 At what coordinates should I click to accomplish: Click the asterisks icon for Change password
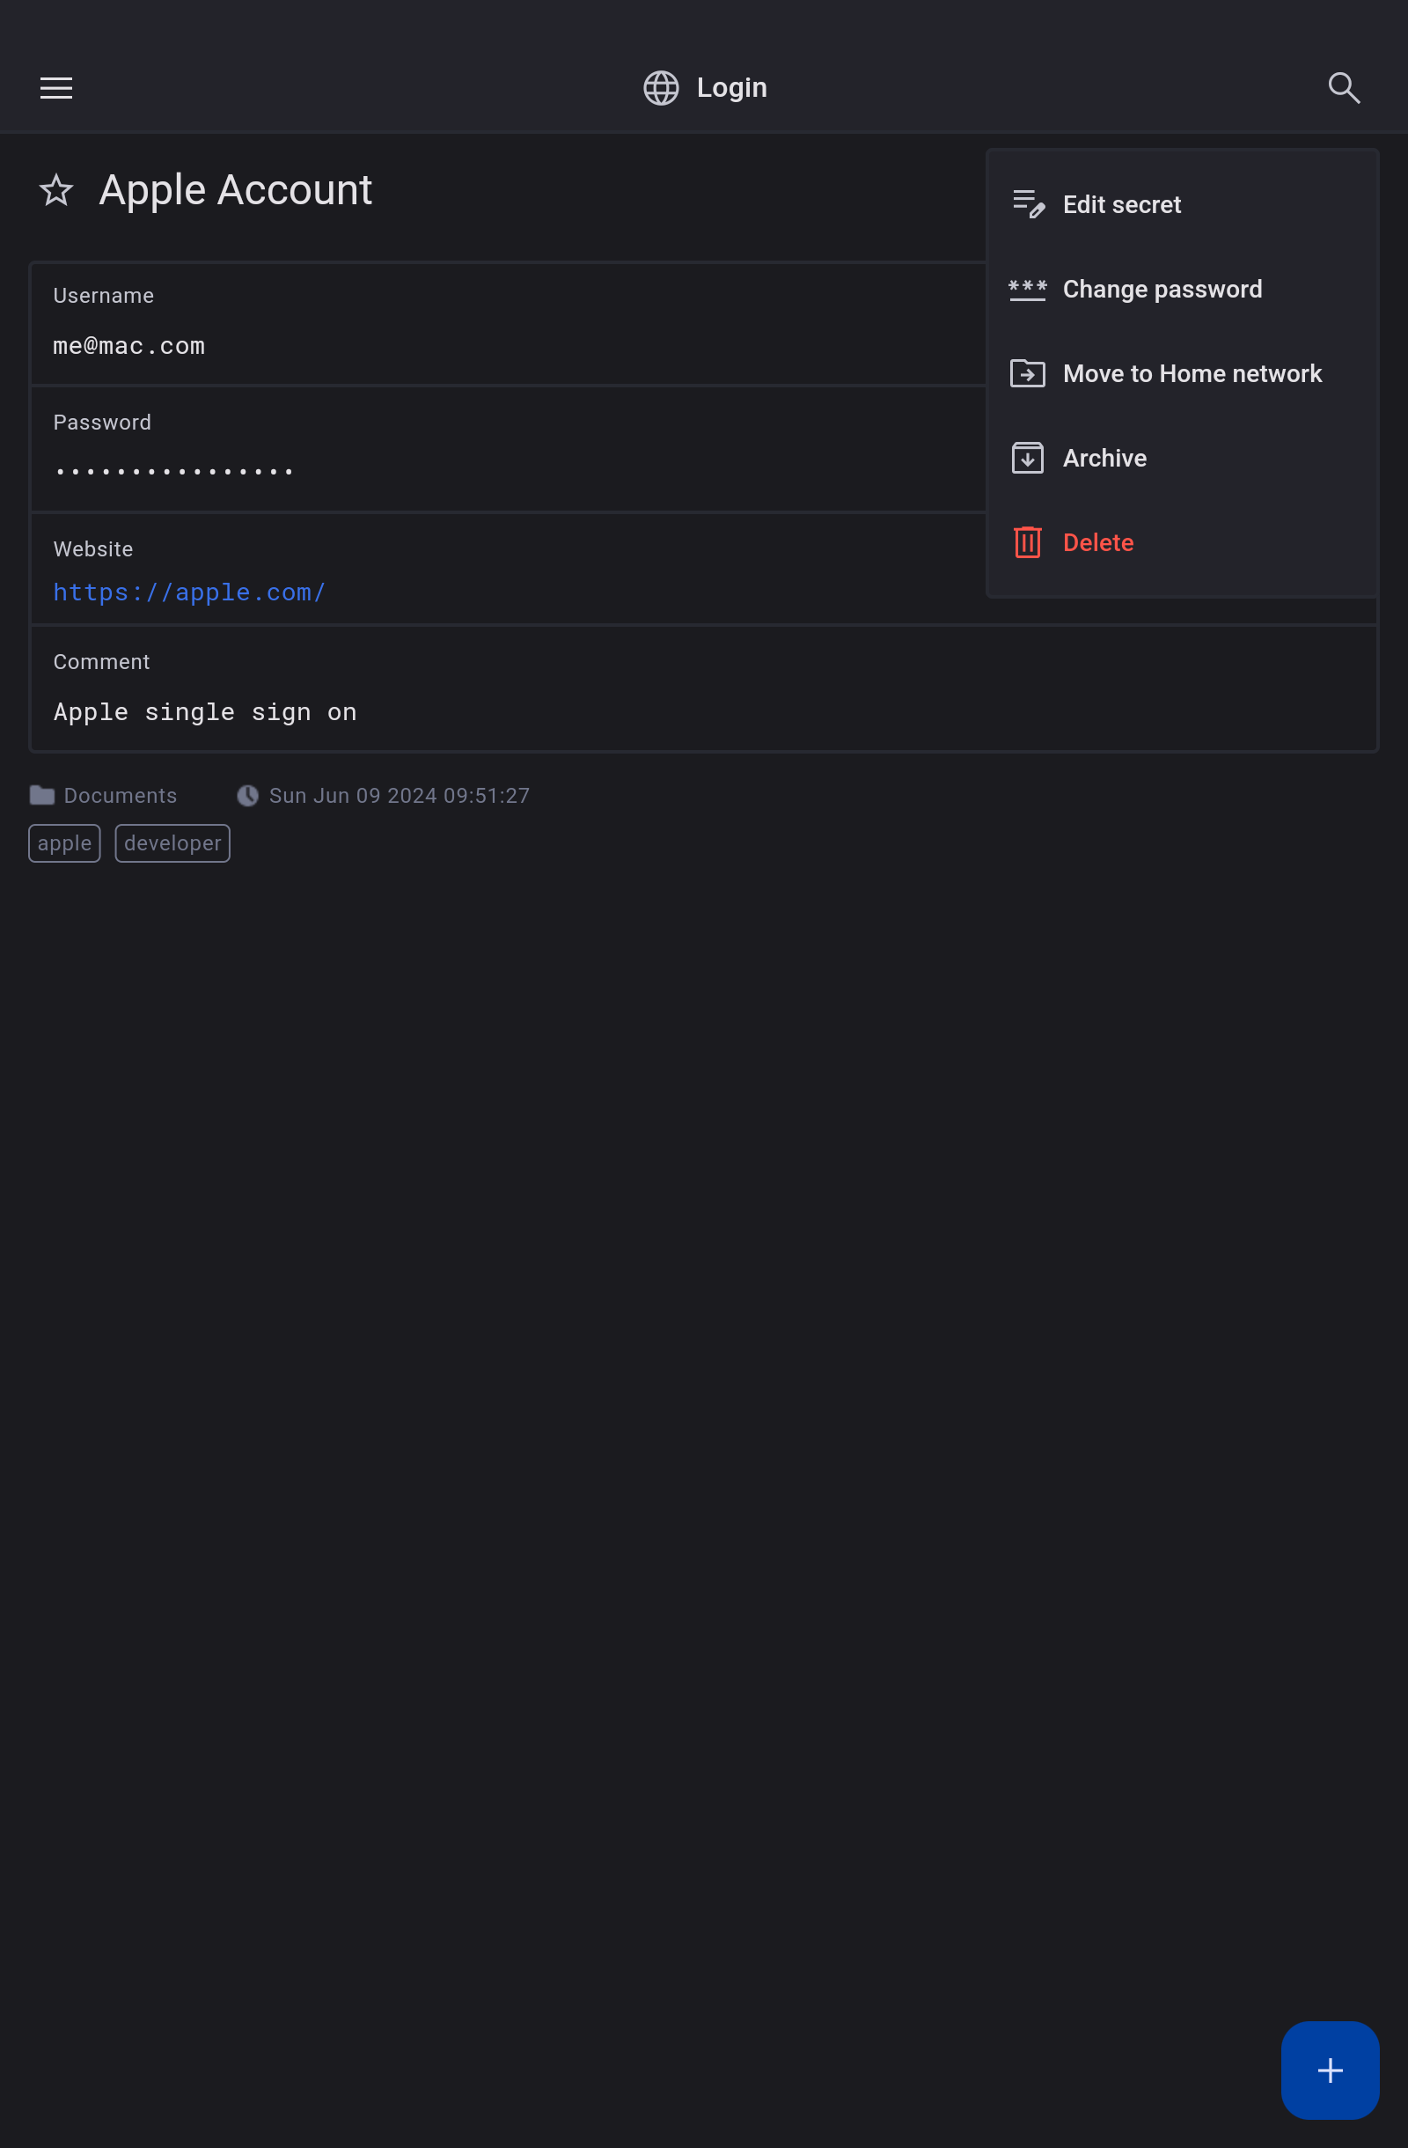click(1027, 290)
